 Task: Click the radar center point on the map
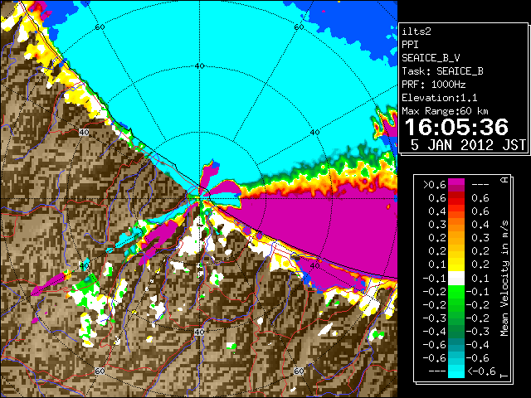(200, 199)
